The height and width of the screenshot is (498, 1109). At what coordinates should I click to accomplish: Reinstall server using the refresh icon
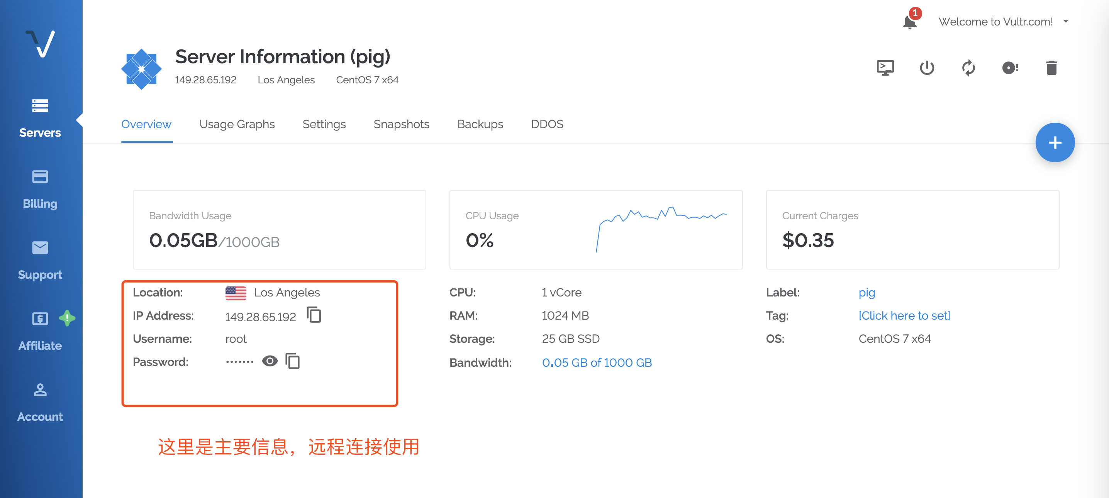[x=968, y=68]
